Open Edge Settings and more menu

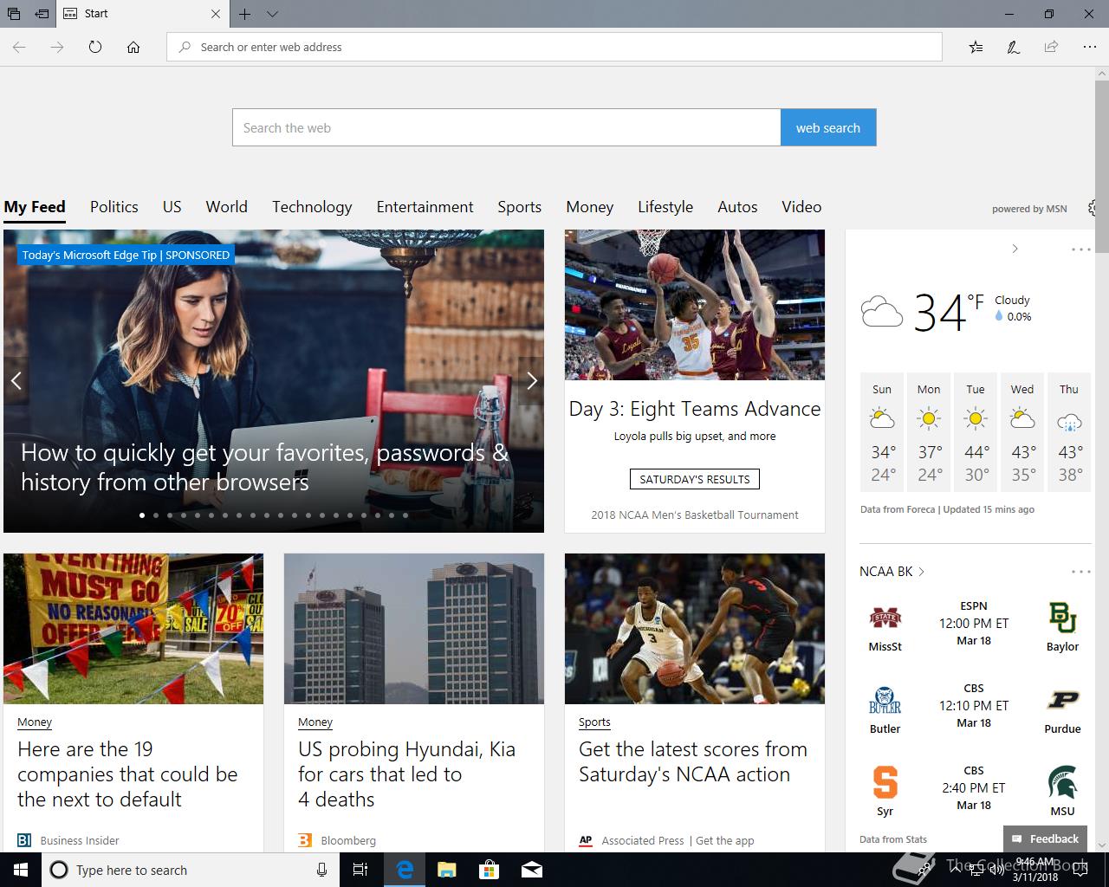1090,47
